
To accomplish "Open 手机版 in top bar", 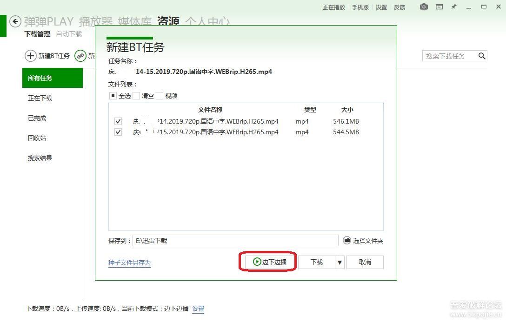I will coord(360,7).
